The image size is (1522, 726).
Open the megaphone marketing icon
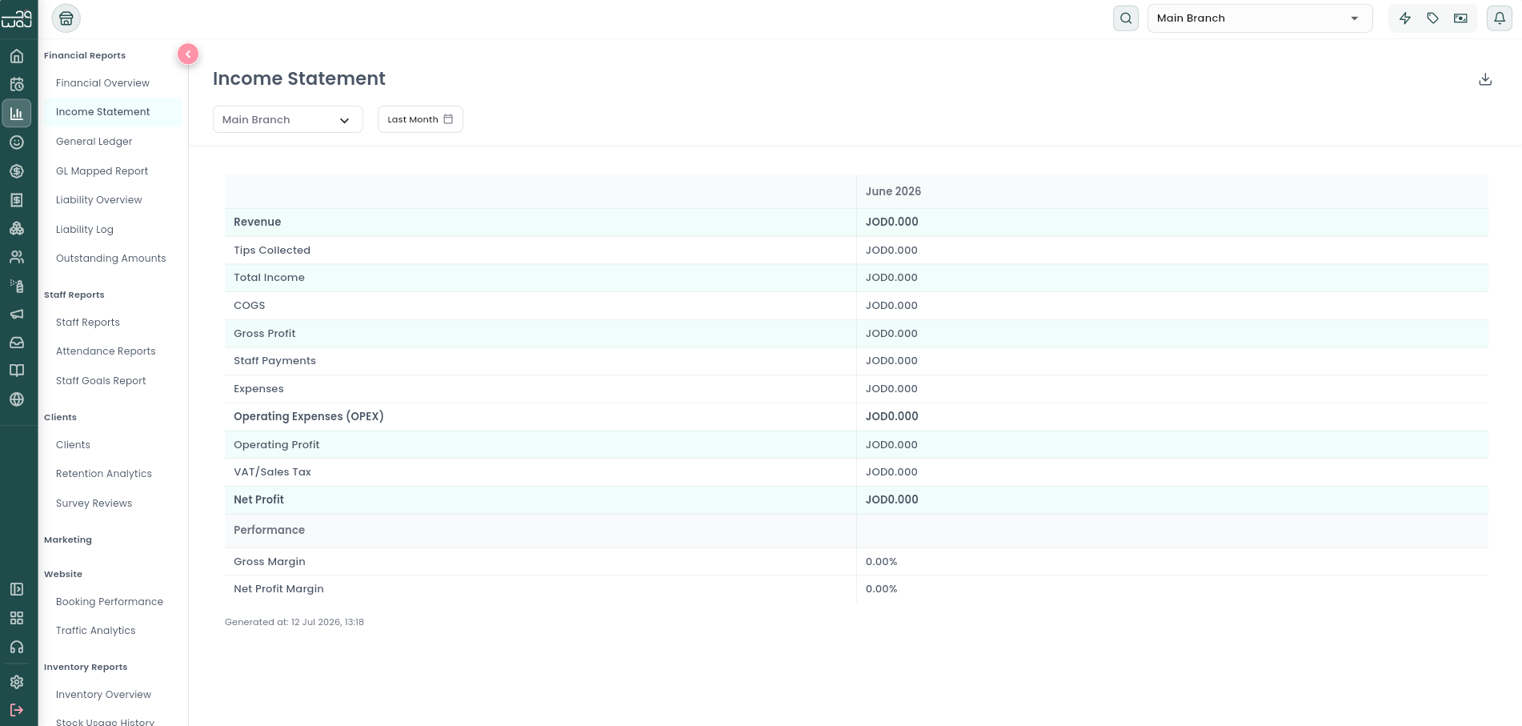pyautogui.click(x=17, y=314)
